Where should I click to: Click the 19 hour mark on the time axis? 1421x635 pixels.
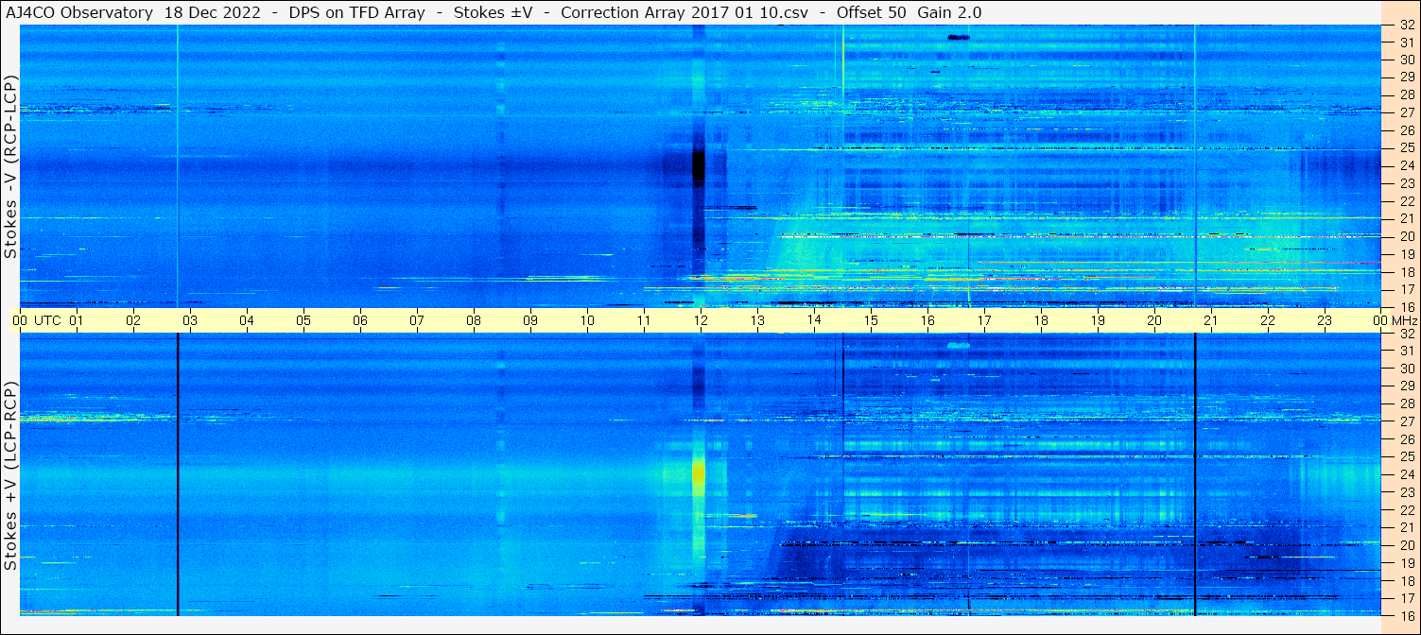(x=1098, y=320)
